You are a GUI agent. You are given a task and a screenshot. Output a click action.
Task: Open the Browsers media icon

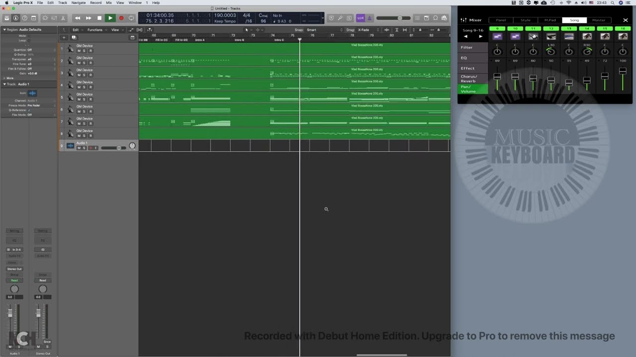(x=444, y=18)
